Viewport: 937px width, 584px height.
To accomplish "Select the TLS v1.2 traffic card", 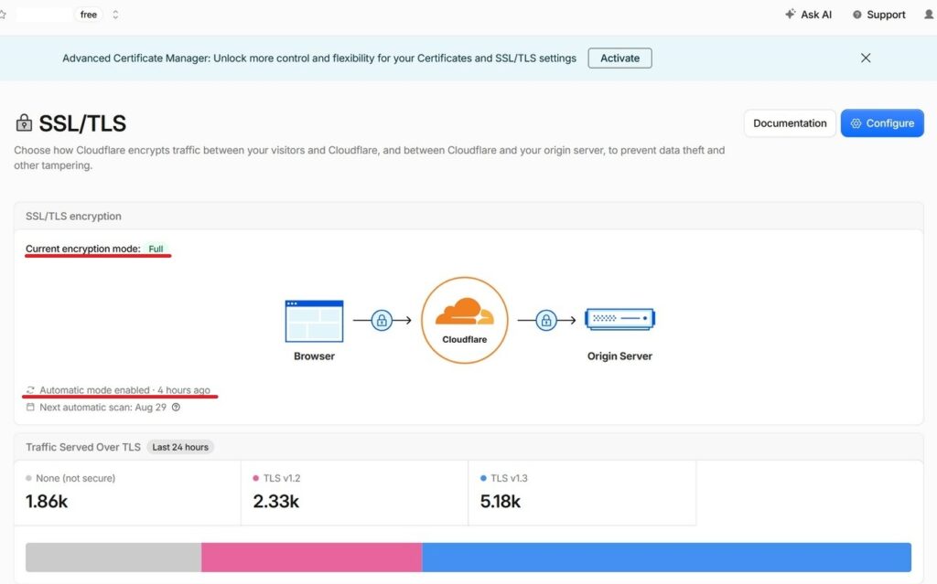I will [354, 493].
